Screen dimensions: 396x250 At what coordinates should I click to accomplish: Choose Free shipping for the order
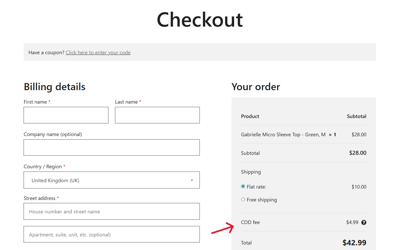coord(243,199)
